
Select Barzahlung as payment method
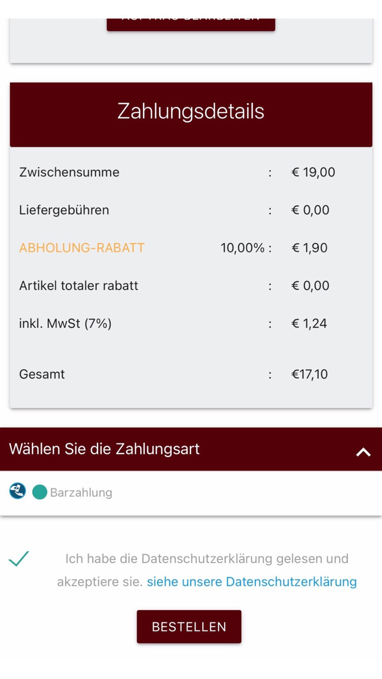pyautogui.click(x=80, y=492)
